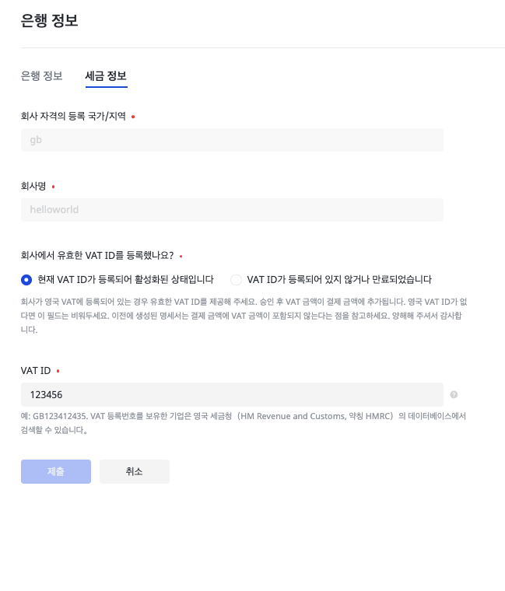Click the red asterisk after 국가/지역 label
The height and width of the screenshot is (591, 505).
133,117
